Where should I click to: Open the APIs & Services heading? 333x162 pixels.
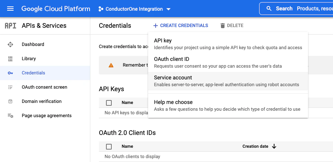point(44,26)
